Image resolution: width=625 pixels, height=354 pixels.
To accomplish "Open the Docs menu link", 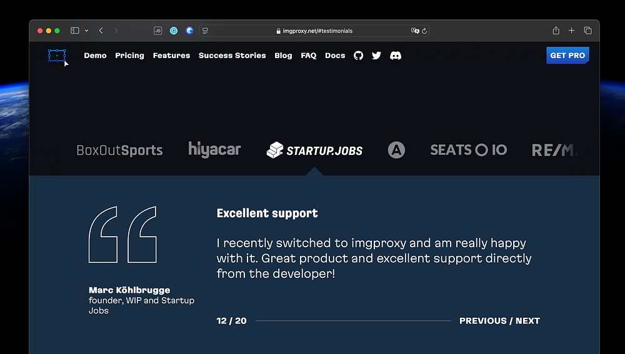I will click(x=335, y=56).
